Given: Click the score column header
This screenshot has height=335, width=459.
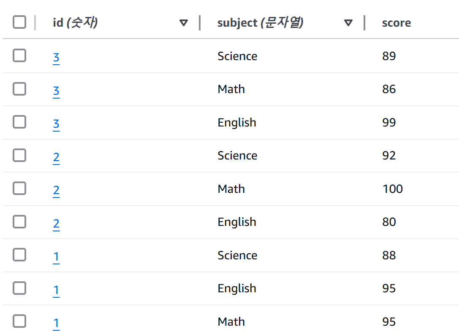Looking at the screenshot, I should [x=397, y=23].
